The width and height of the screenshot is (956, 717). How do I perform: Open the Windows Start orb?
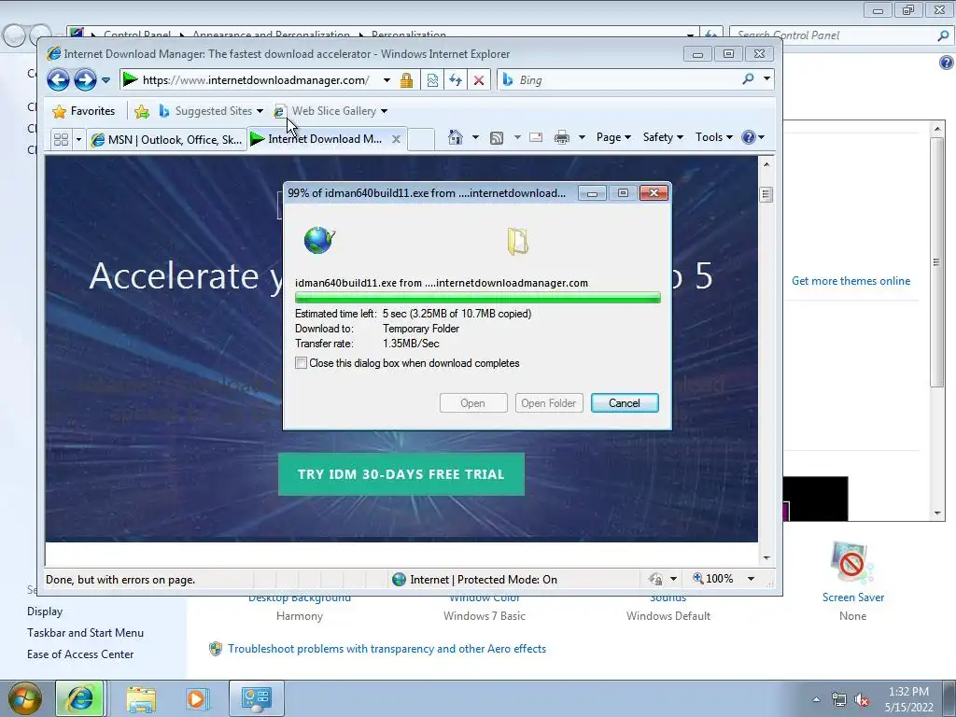23,698
